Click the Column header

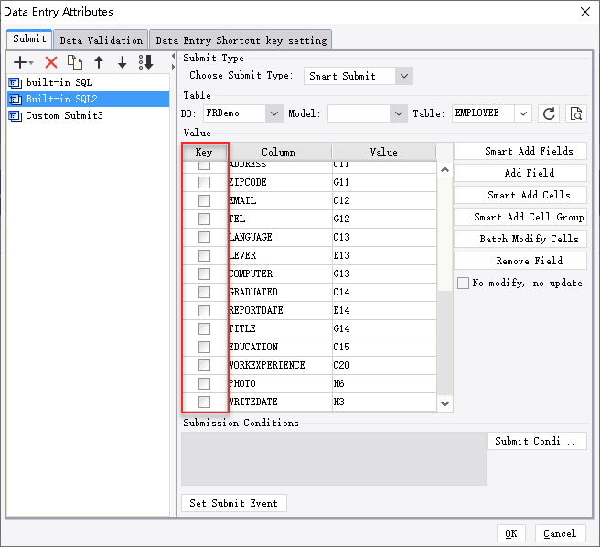(x=279, y=152)
